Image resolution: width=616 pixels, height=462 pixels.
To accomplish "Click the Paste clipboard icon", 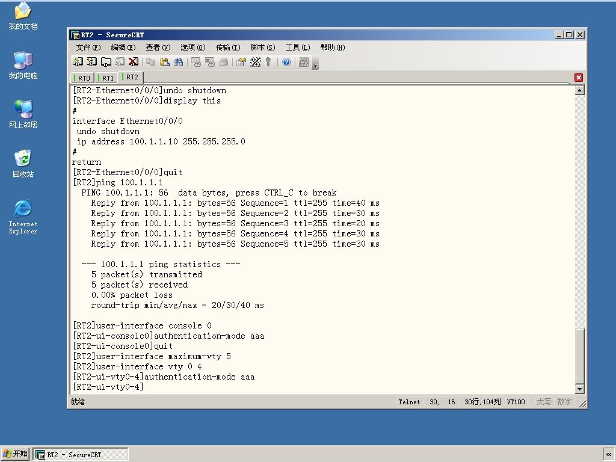I will point(165,62).
